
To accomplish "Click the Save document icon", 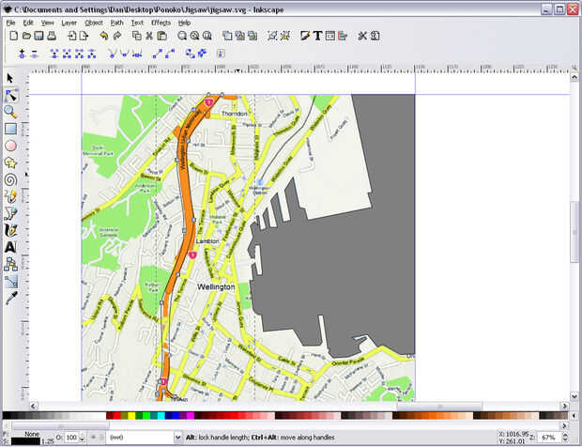I will (x=38, y=36).
